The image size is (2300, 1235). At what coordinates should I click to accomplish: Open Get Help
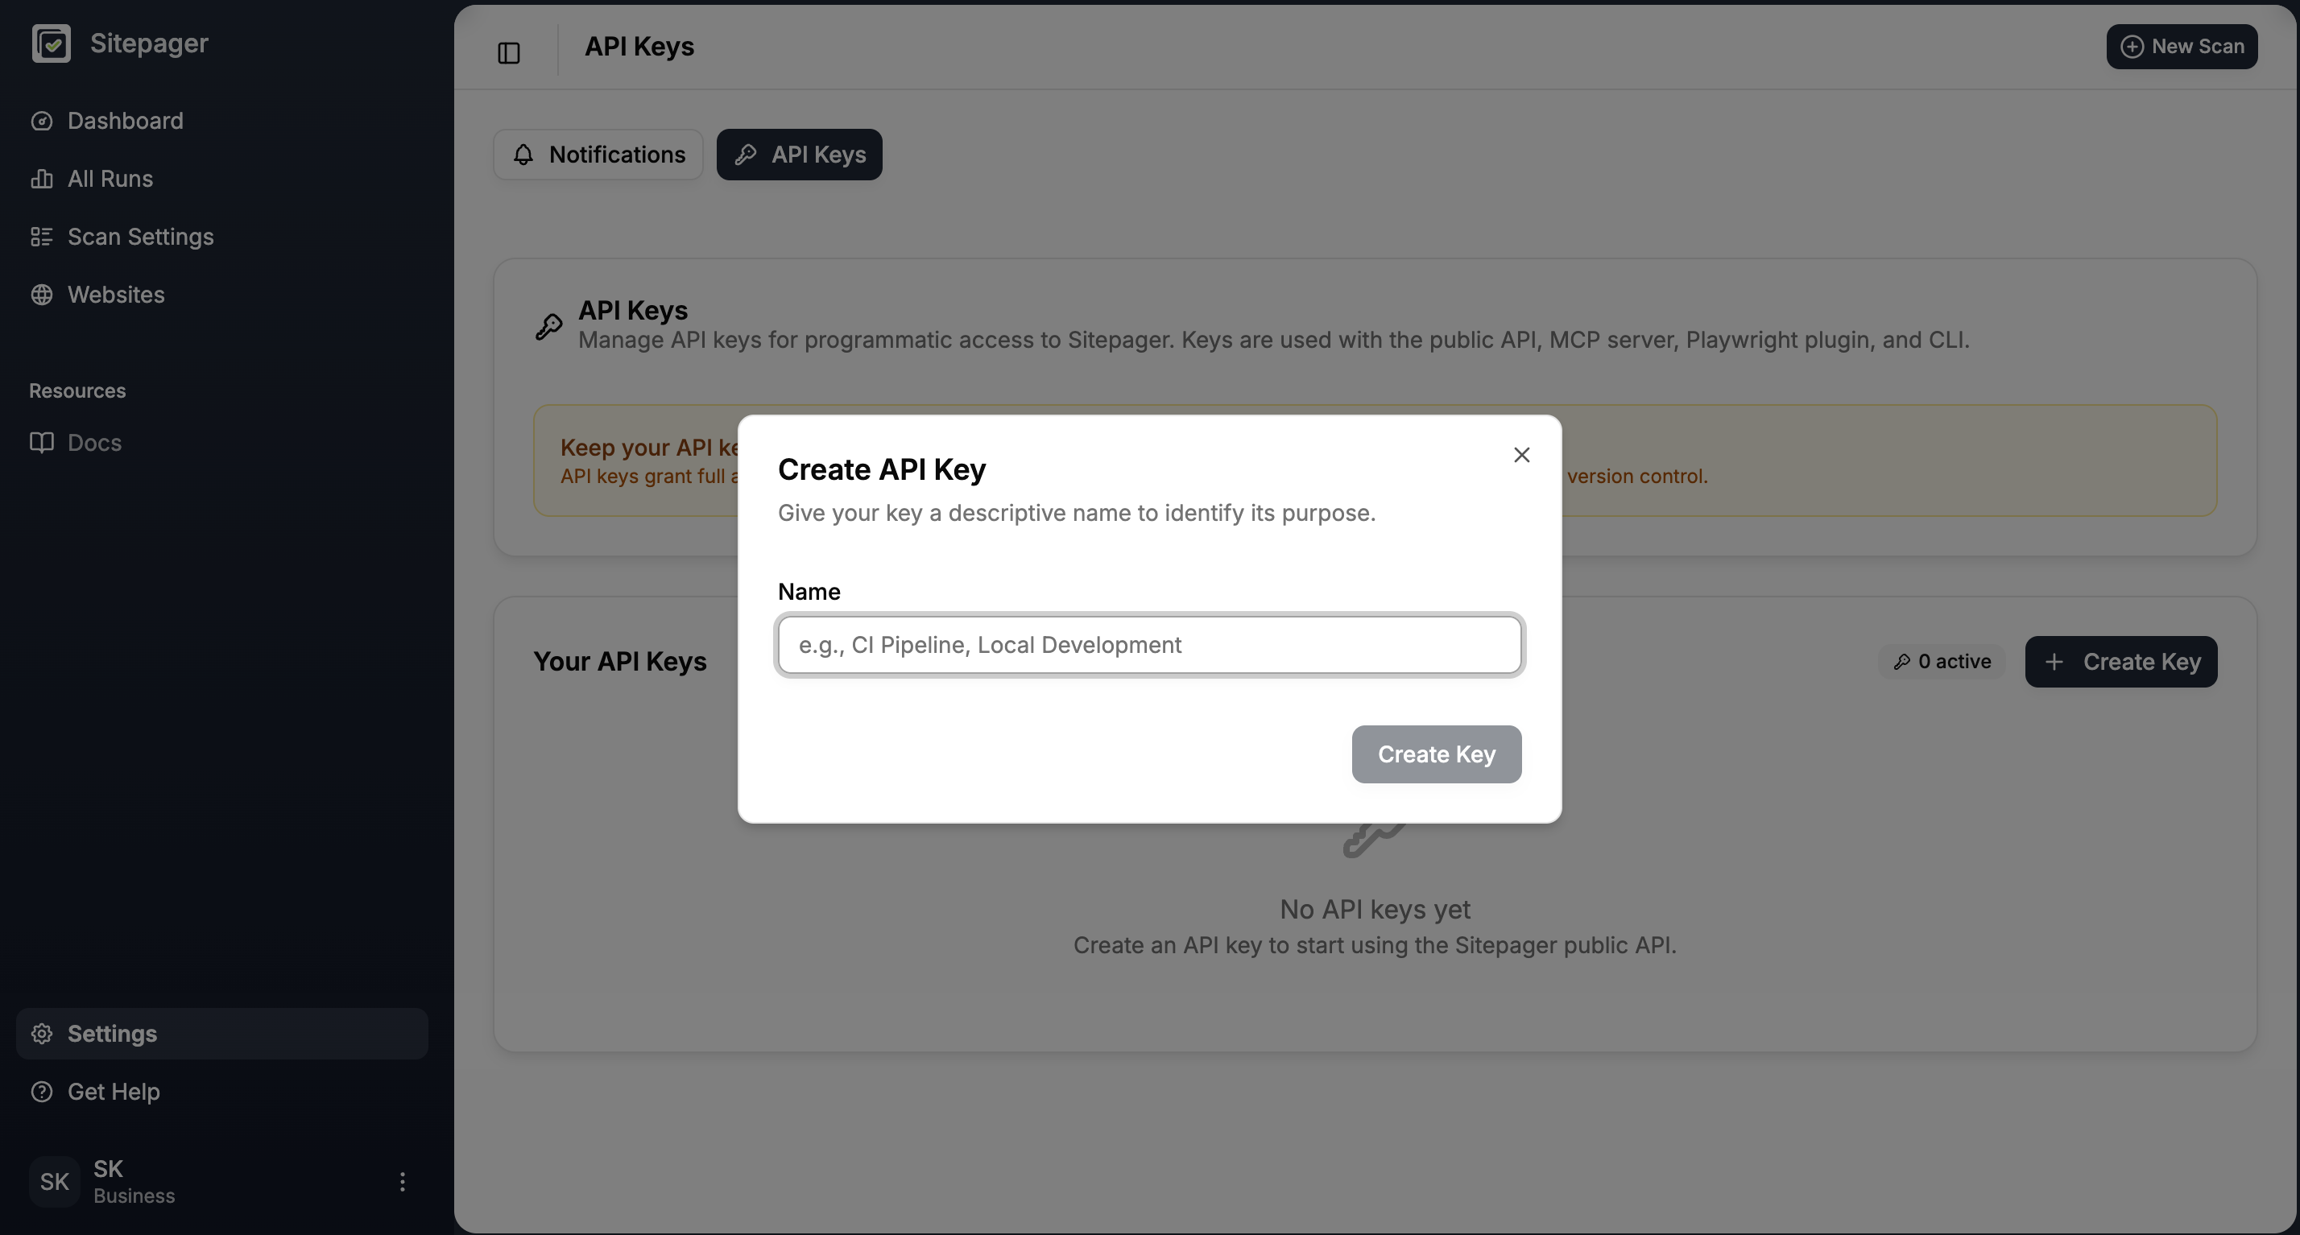(114, 1092)
